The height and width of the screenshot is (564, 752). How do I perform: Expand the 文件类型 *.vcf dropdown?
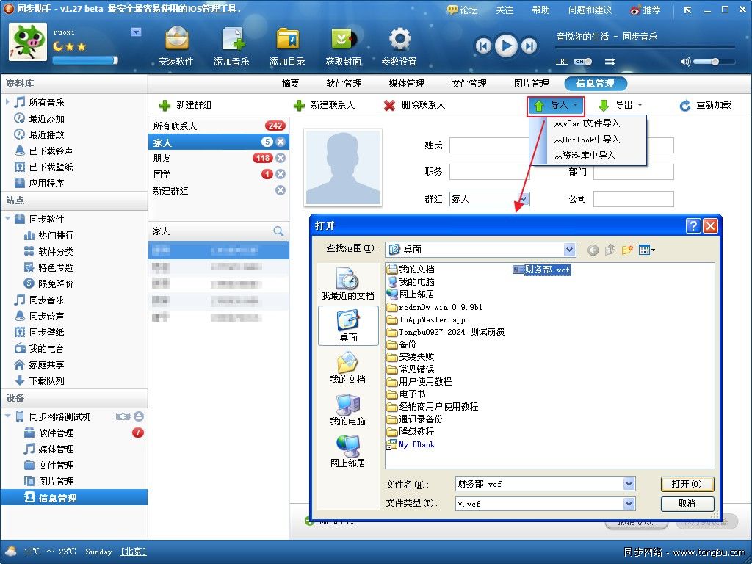627,504
